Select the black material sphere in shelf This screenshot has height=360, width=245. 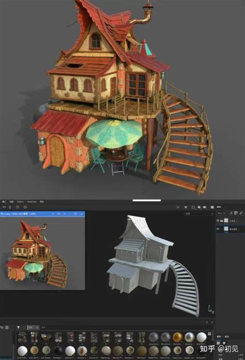point(58,351)
